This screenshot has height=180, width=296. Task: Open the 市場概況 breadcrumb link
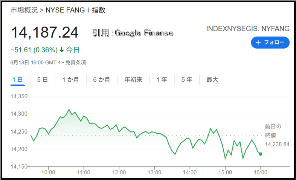24,10
